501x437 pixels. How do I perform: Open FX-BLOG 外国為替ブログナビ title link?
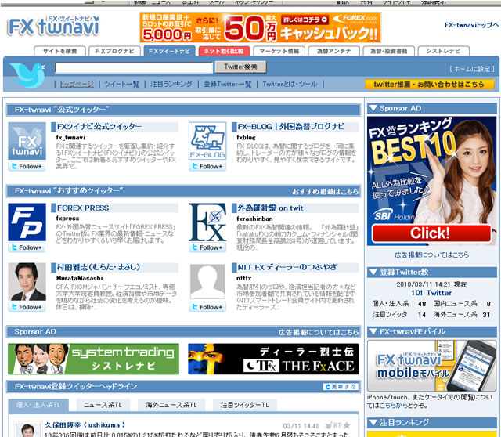pos(290,127)
